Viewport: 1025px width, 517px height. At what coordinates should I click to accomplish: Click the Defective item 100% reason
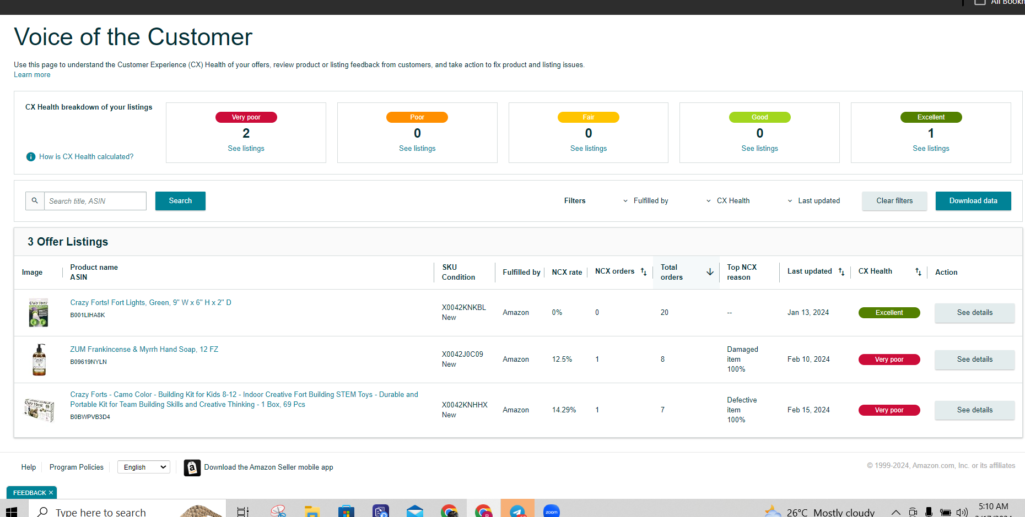tap(742, 410)
